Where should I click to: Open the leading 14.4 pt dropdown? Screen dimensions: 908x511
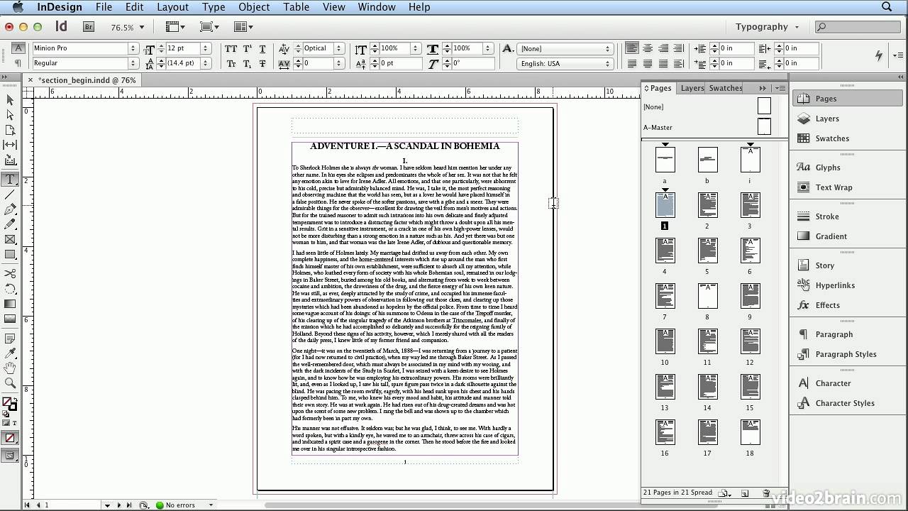205,63
